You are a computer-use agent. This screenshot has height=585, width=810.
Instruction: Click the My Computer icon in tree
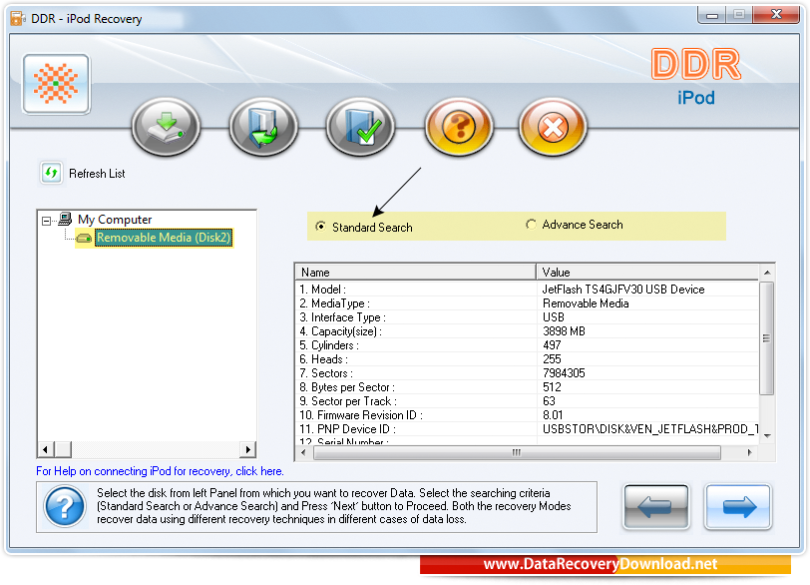click(65, 219)
